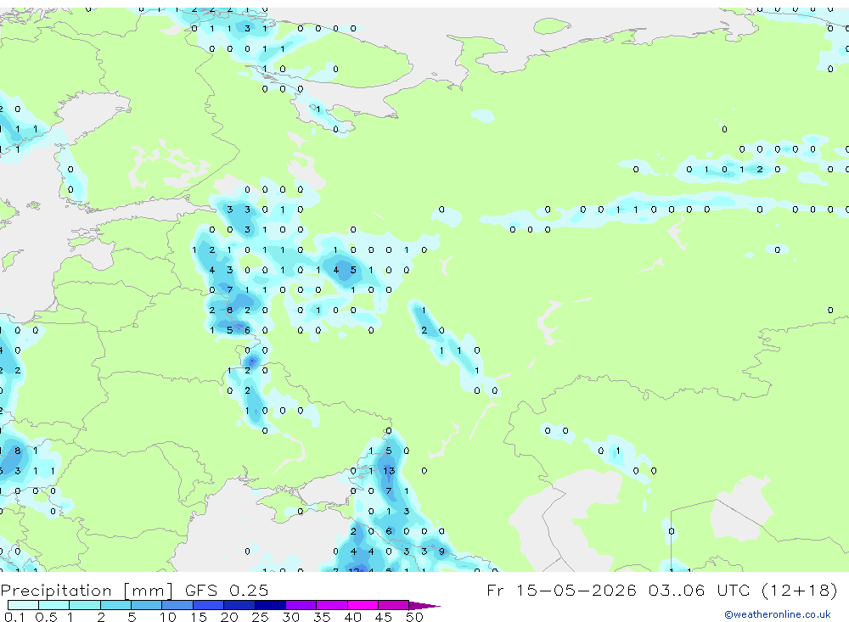Click the purple arrow tip above 50

click(x=424, y=606)
